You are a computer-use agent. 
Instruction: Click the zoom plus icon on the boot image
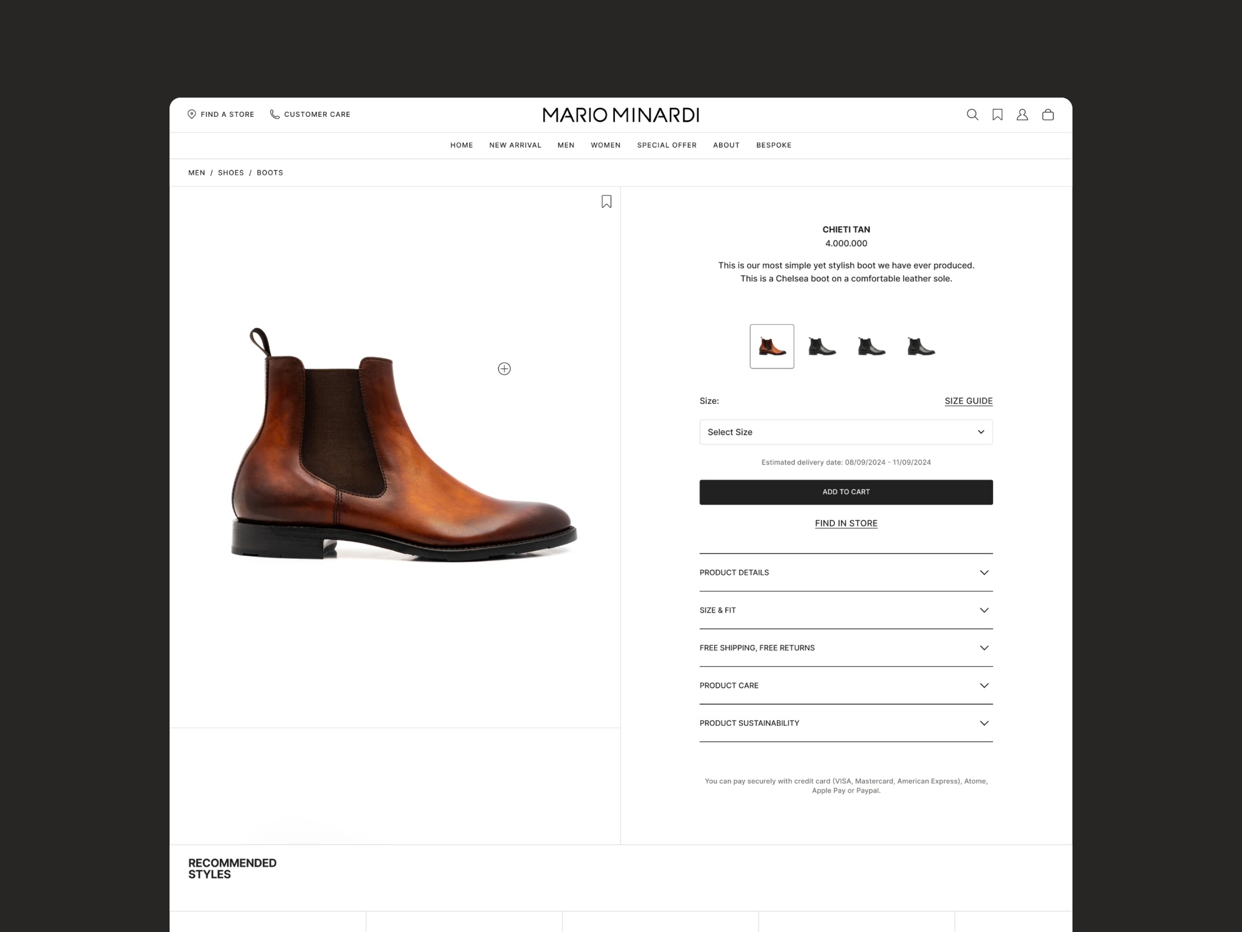[x=504, y=369]
